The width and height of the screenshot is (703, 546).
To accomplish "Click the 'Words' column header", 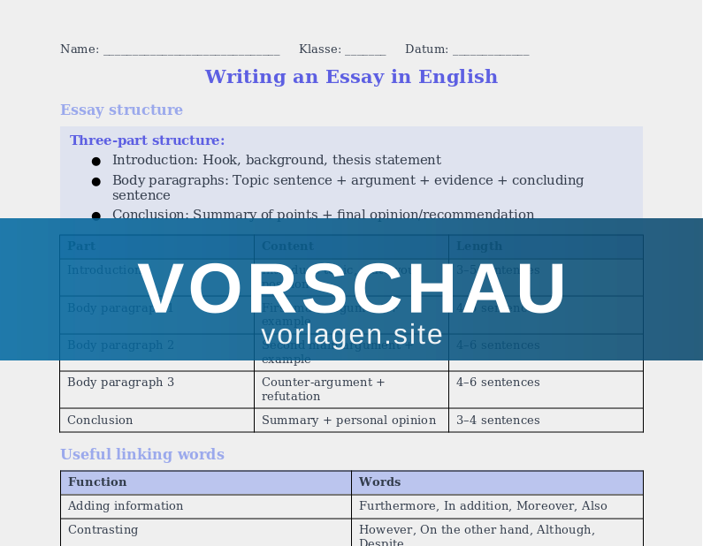I will click(497, 482).
